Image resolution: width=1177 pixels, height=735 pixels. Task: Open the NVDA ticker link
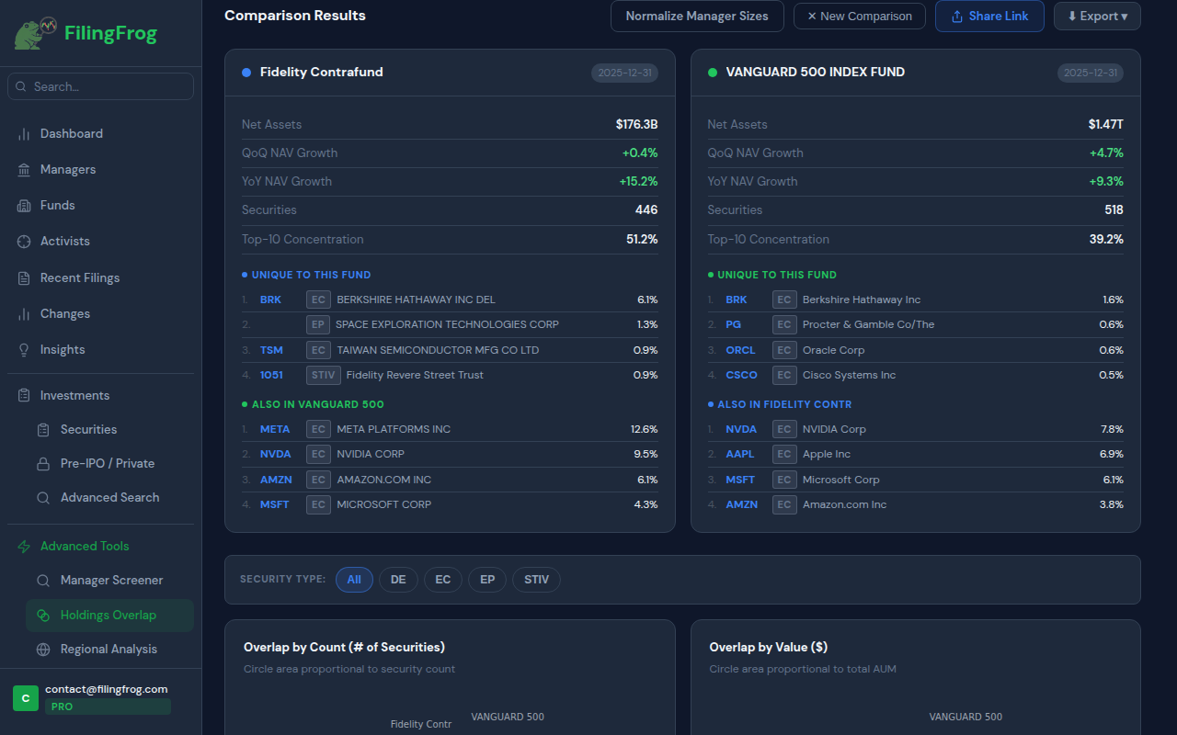click(x=276, y=454)
